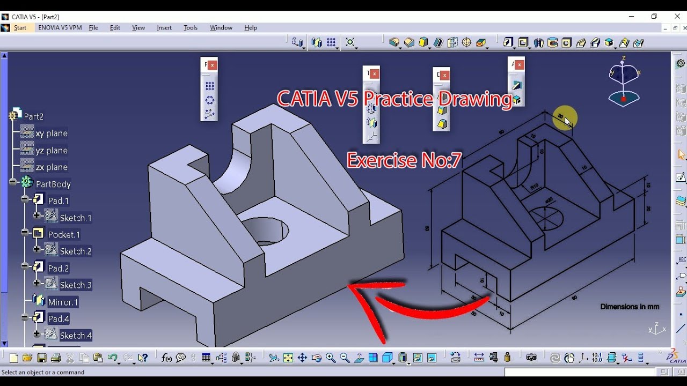
Task: Click the Circular Pattern icon in floating toolbar
Action: tap(209, 100)
